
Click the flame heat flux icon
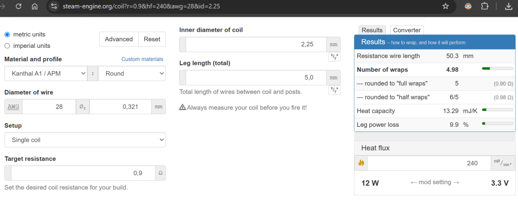(361, 163)
